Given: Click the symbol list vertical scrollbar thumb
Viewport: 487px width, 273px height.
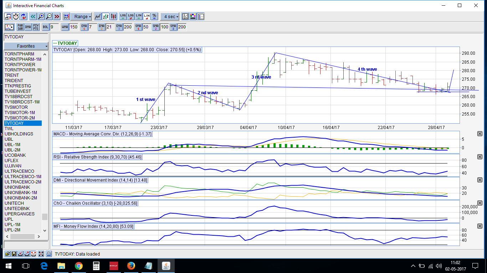Looking at the screenshot, I should 45,217.
